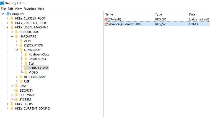Click the HKEY_LOCAL_MACHINE folder icon
Viewport: 210px width, 117px height.
coord(12,27)
